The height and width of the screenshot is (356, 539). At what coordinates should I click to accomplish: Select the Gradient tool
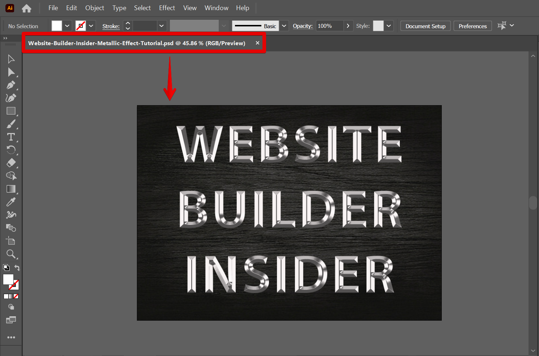[x=11, y=189]
